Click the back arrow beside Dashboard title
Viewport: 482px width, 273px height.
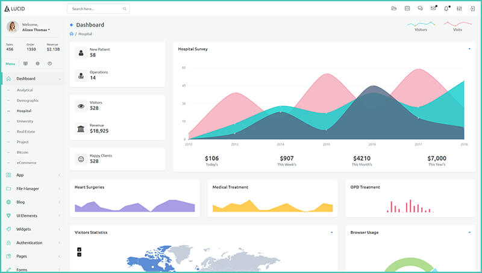72,25
